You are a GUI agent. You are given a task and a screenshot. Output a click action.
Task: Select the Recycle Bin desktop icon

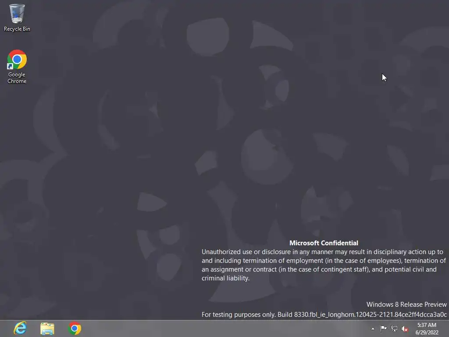click(x=17, y=18)
